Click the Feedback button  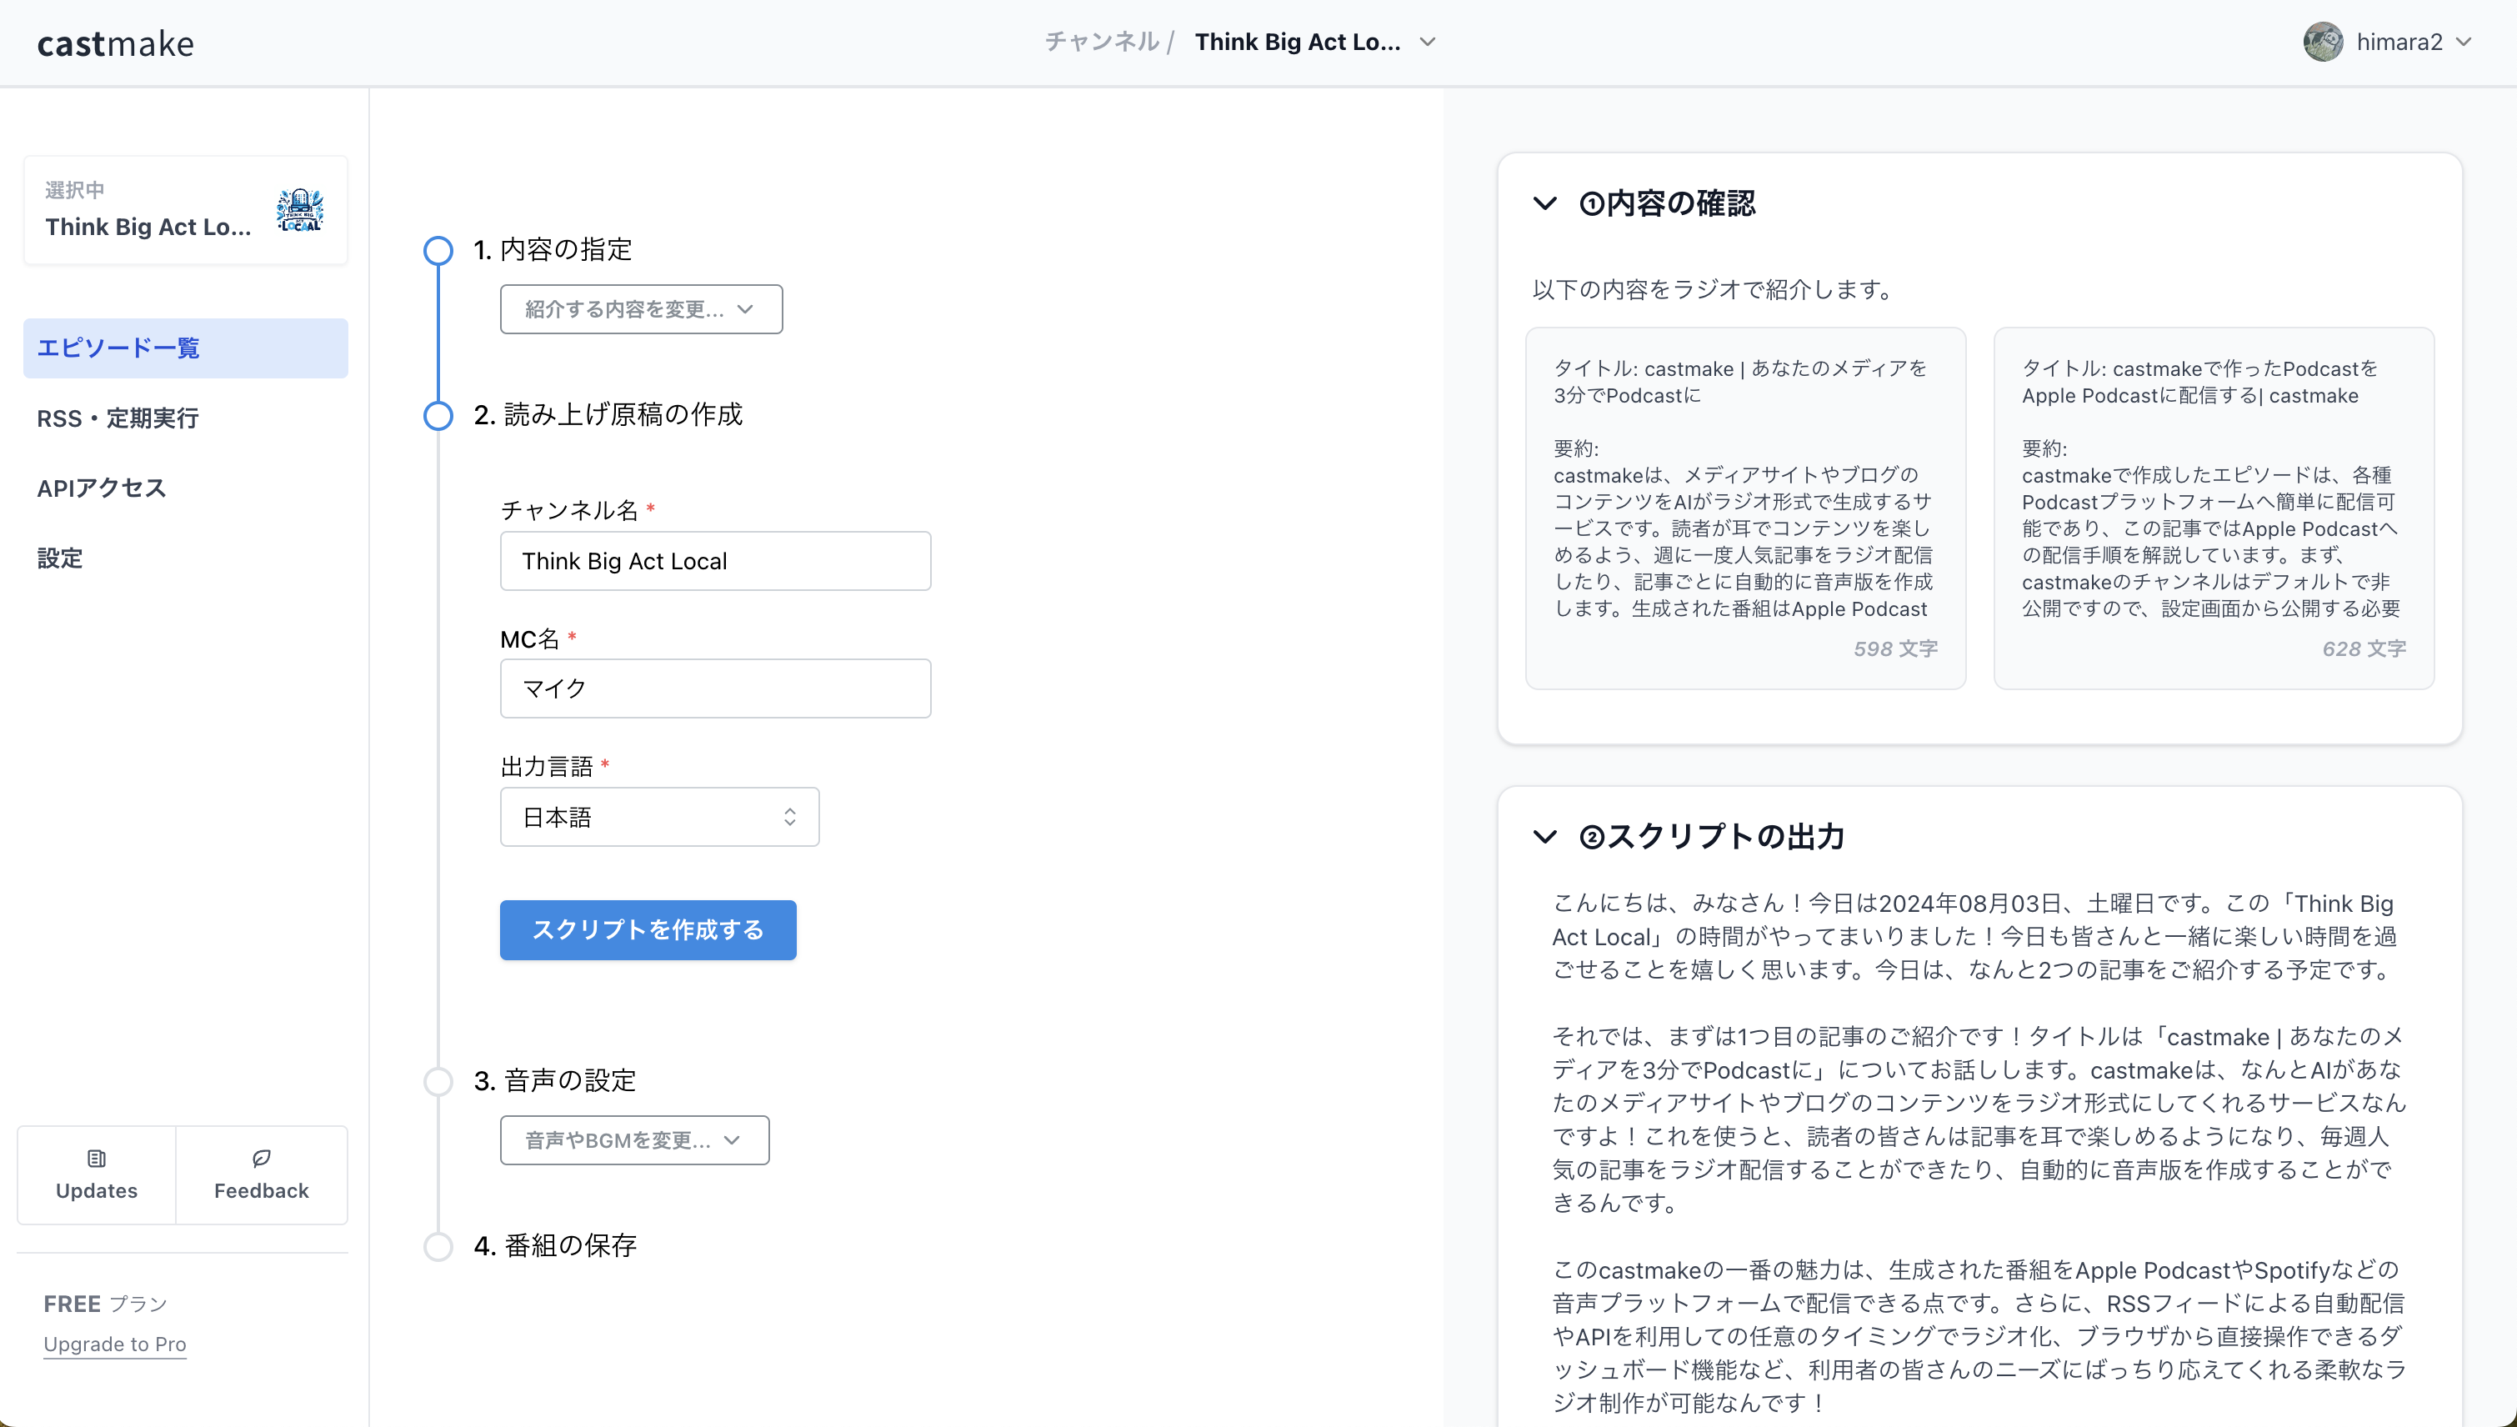(261, 1175)
